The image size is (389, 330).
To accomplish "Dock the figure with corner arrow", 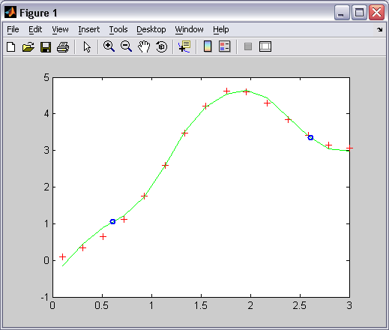I will [x=380, y=29].
